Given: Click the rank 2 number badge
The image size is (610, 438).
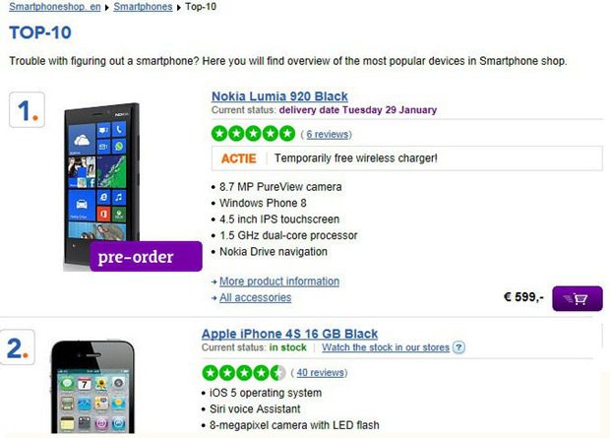Looking at the screenshot, I should (x=18, y=347).
